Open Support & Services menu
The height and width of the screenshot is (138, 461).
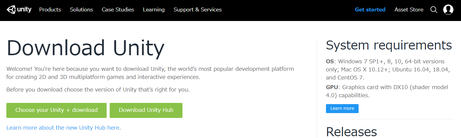pos(198,10)
